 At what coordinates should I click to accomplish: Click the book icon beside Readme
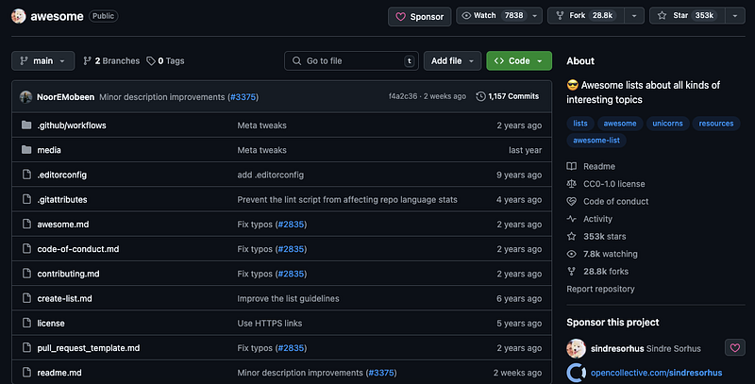click(x=572, y=166)
